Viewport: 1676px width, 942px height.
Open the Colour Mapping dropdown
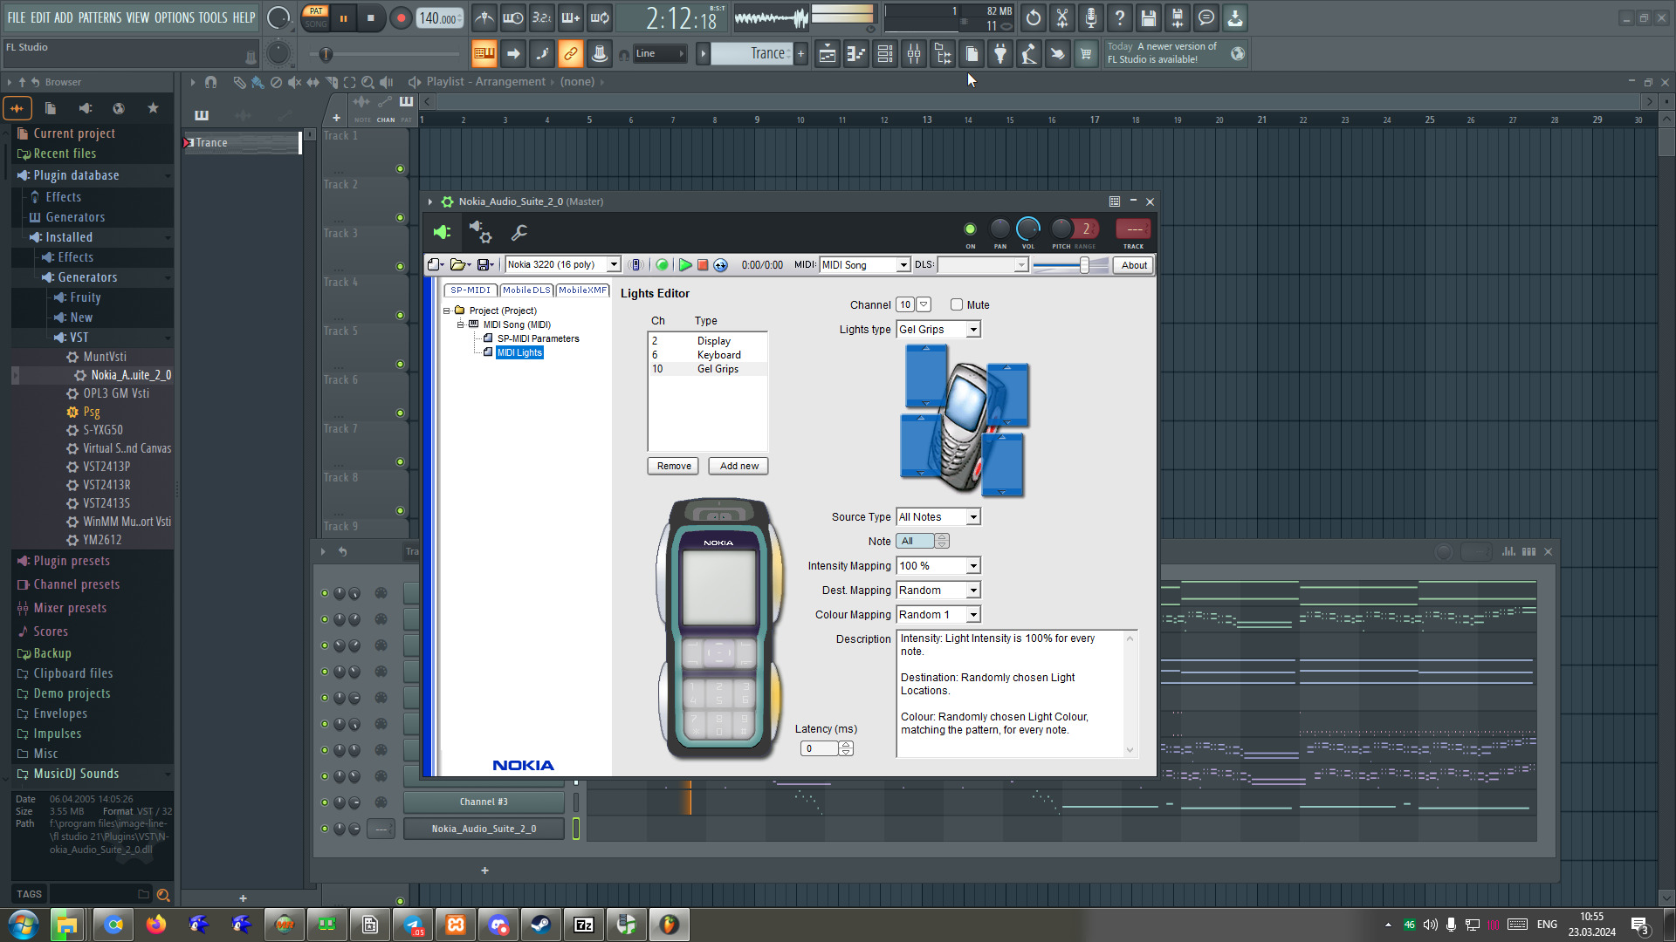[x=973, y=615]
